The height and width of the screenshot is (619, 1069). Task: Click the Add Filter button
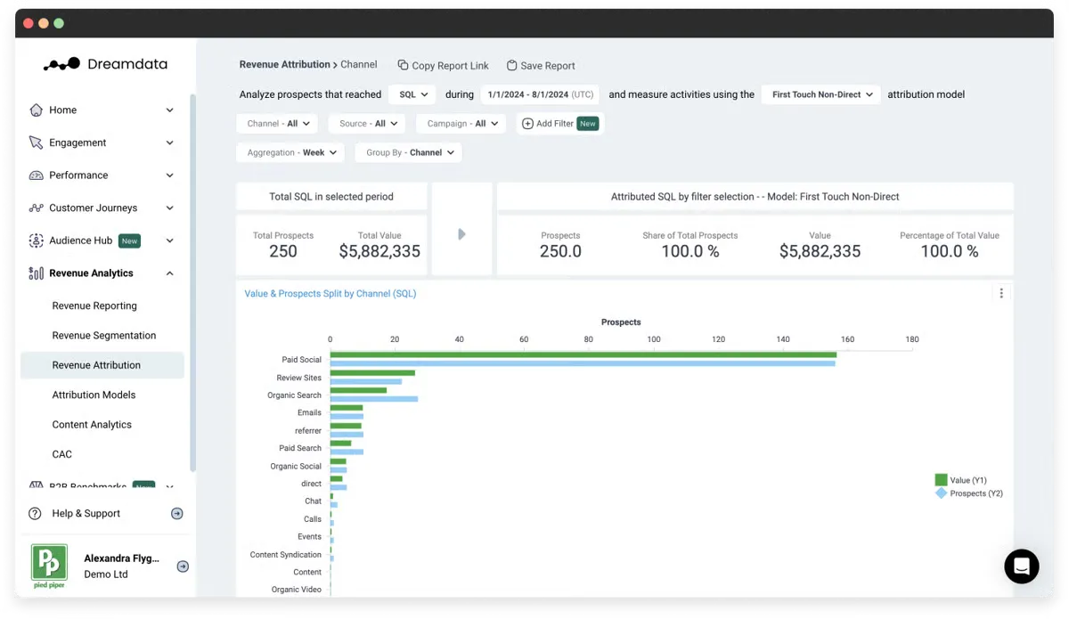(x=559, y=124)
